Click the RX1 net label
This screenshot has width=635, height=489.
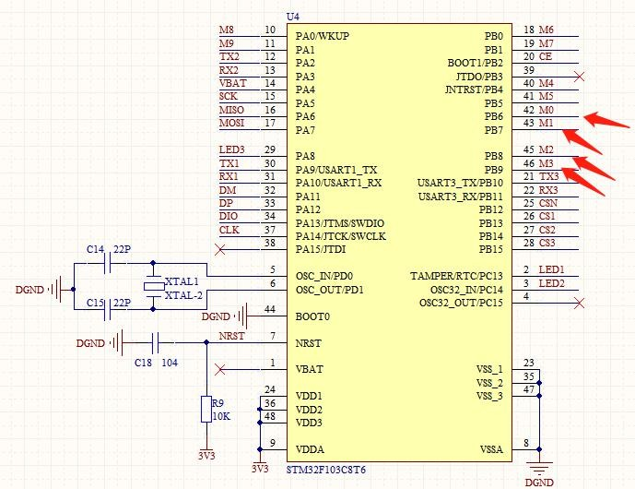(x=229, y=176)
